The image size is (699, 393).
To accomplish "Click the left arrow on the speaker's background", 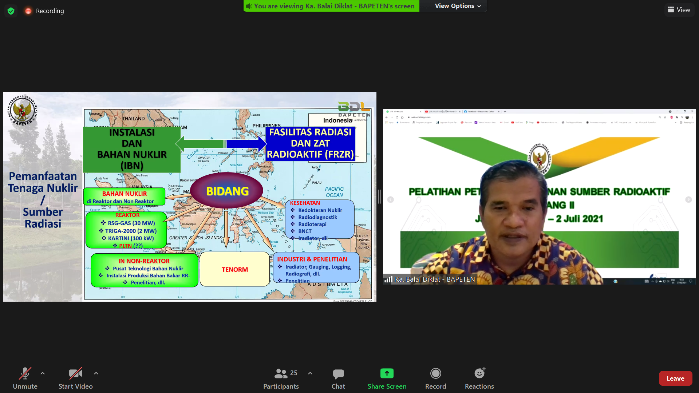I will click(x=390, y=199).
